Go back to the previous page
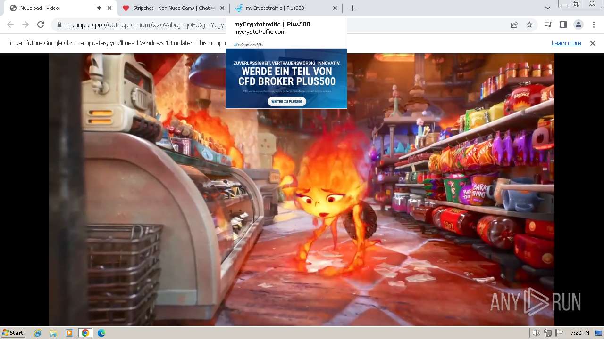604x339 pixels. [10, 24]
